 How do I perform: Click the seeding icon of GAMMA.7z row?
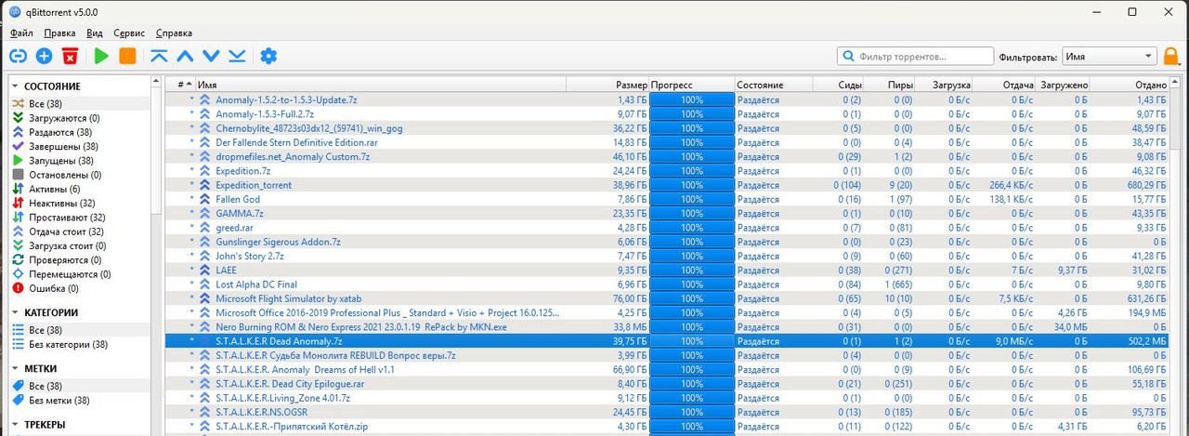204,214
